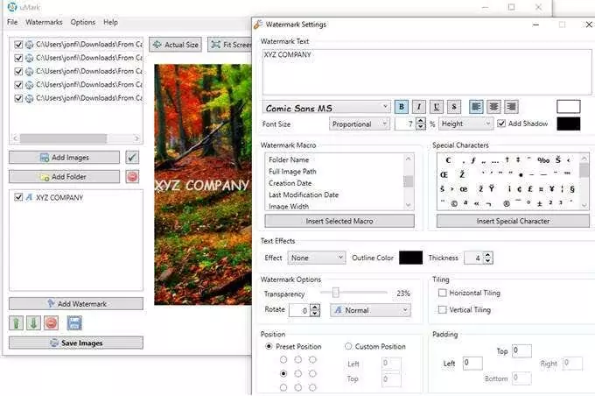Open the Options menu
The image size is (595, 396).
(x=83, y=22)
